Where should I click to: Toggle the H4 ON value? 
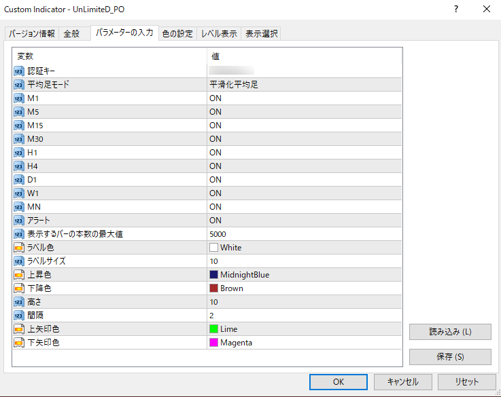point(304,166)
